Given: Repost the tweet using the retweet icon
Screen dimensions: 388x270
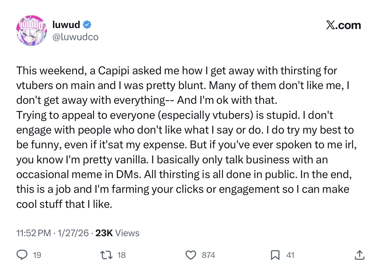Looking at the screenshot, I should [106, 255].
